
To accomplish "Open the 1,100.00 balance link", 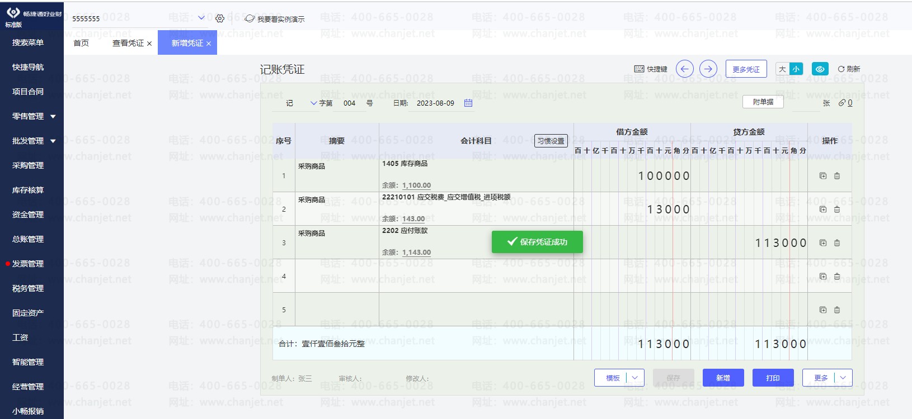I will pyautogui.click(x=416, y=185).
